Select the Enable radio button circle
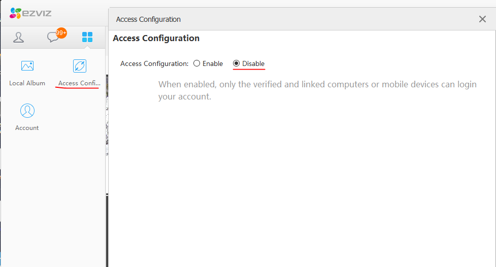 196,63
